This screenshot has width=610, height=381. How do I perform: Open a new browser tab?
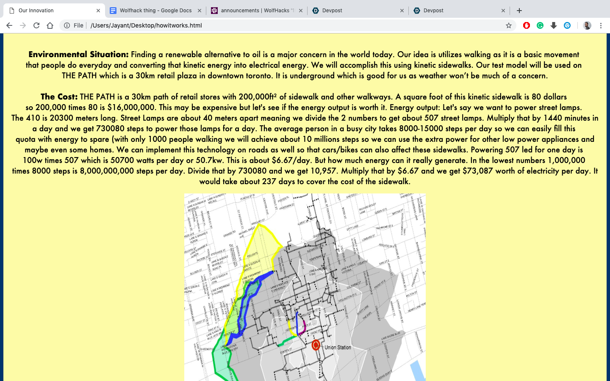(519, 11)
